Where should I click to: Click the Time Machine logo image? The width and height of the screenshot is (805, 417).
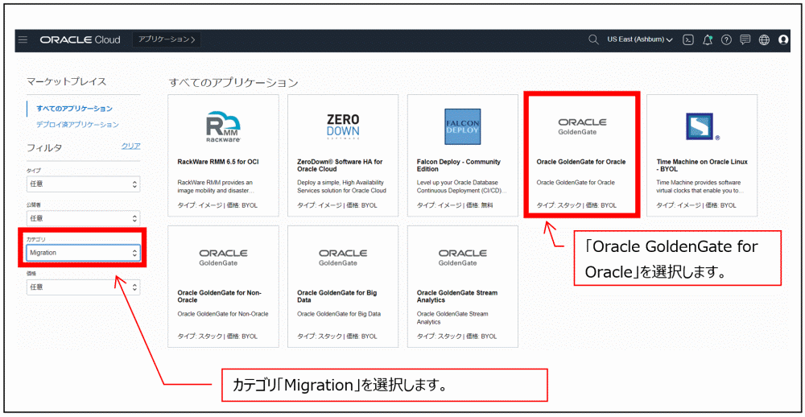point(702,126)
